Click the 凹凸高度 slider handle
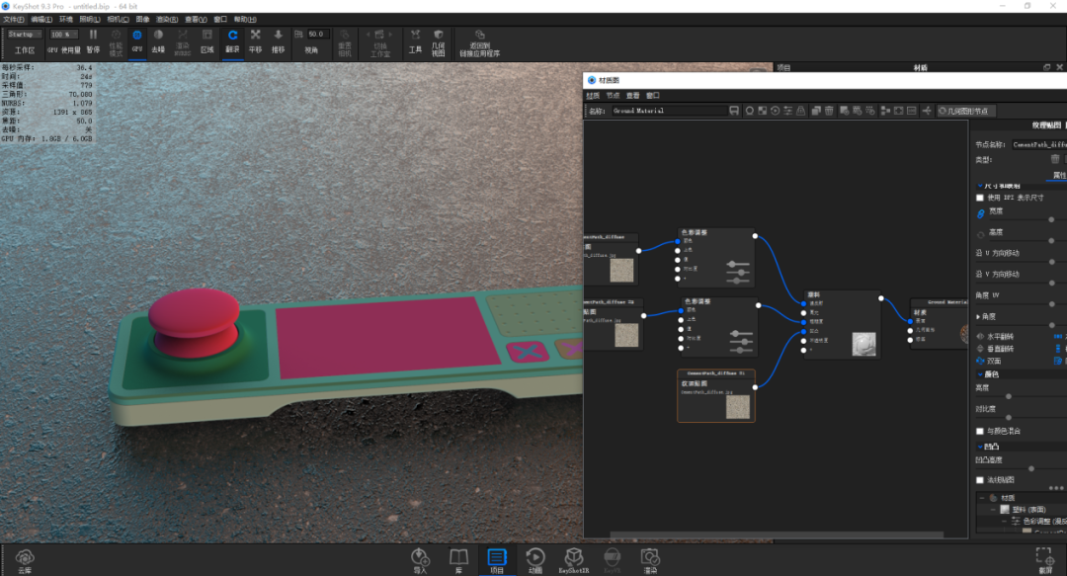This screenshot has height=576, width=1067. [x=1031, y=468]
